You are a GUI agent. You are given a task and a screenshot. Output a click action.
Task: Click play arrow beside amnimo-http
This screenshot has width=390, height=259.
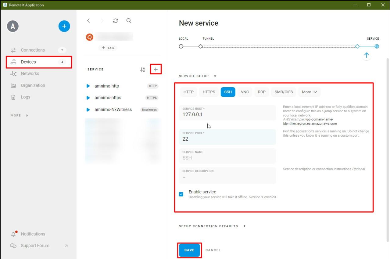tap(88, 86)
